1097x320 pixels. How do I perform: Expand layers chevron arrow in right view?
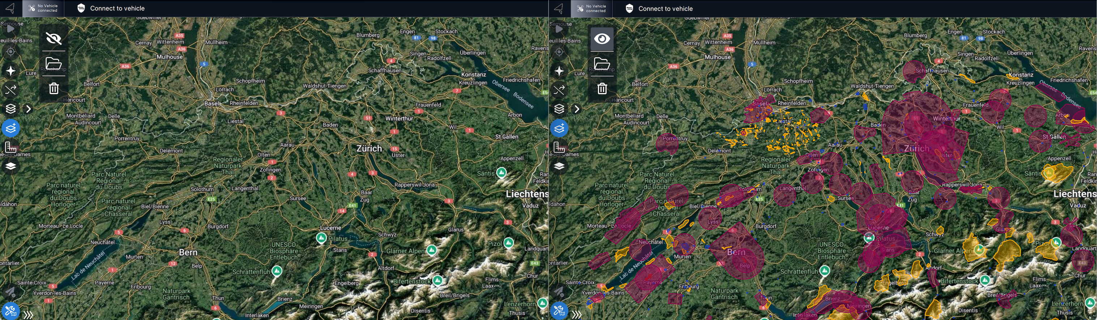(577, 109)
